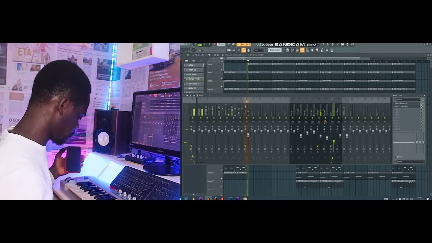The width and height of the screenshot is (432, 243).
Task: Open the playlist options arrow menu
Action: coord(185,55)
